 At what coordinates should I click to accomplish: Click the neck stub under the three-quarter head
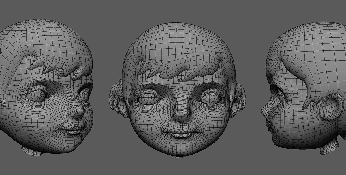tap(32, 151)
